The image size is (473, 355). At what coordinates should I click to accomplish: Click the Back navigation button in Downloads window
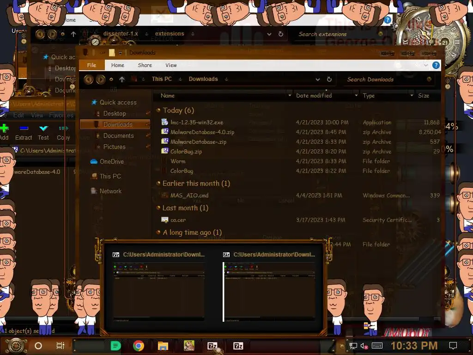pyautogui.click(x=88, y=80)
